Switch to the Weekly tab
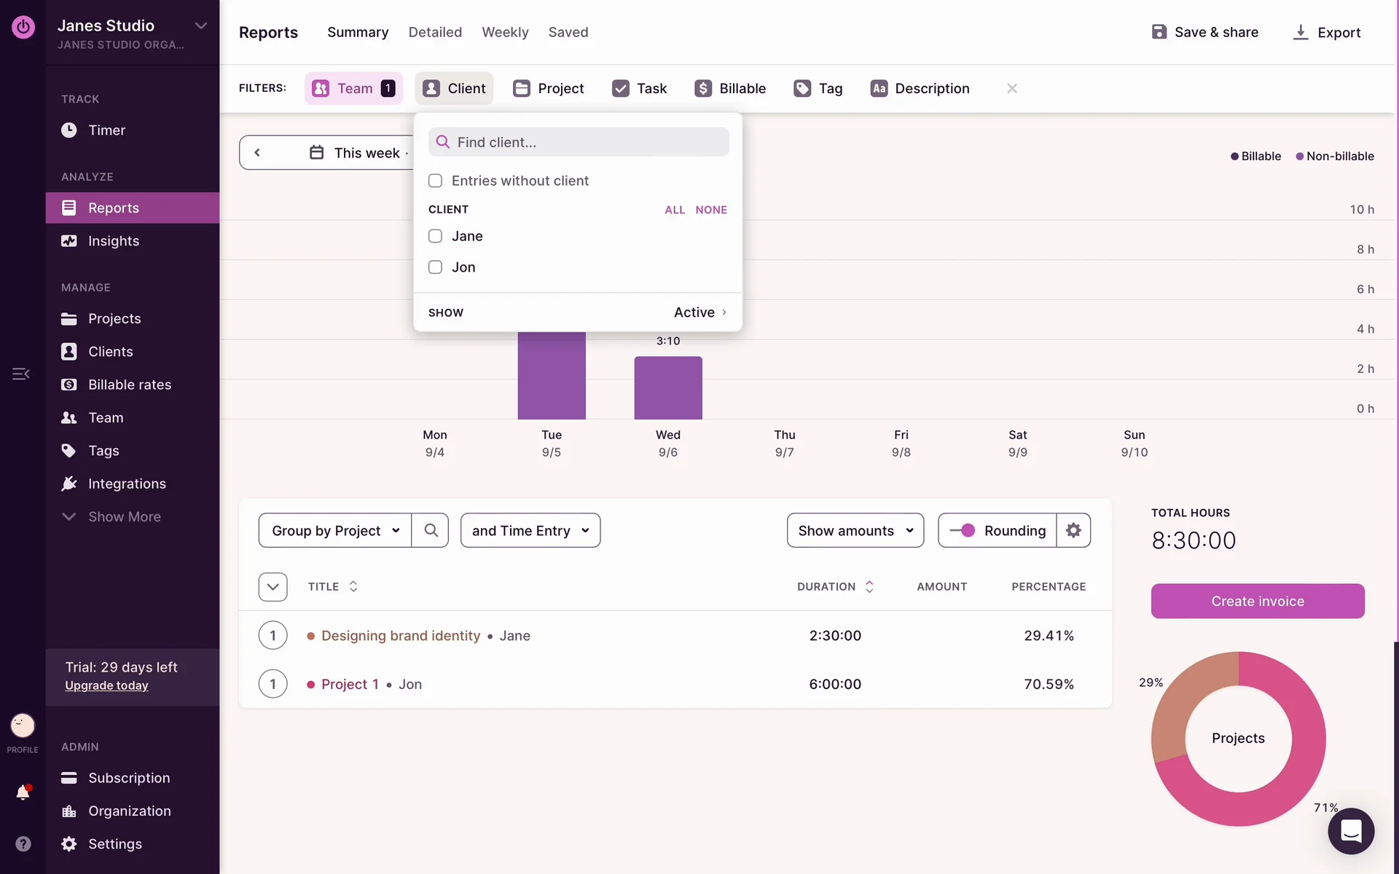The image size is (1399, 874). 505,32
